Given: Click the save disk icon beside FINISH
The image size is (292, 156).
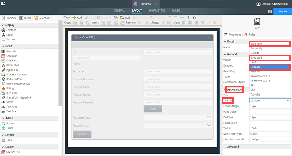Looking at the screenshot, I should tap(269, 11).
